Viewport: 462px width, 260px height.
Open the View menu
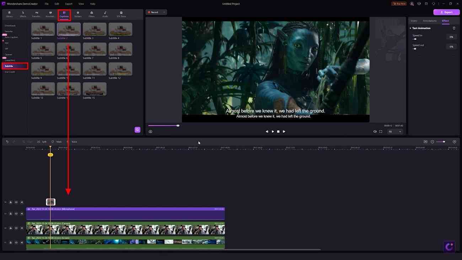(81, 4)
